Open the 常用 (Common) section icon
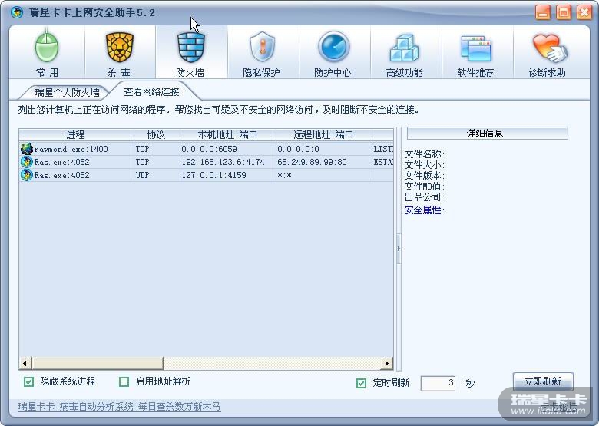Image resolution: width=599 pixels, height=426 pixels. click(x=47, y=48)
